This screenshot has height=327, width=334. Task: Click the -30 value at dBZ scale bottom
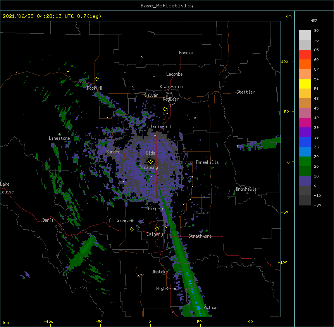pyautogui.click(x=317, y=205)
